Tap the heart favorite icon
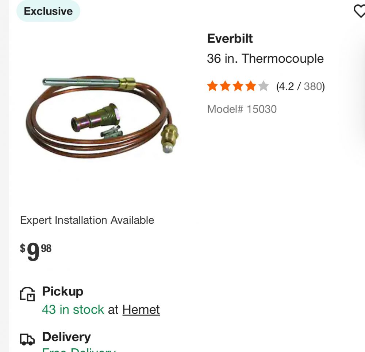The width and height of the screenshot is (365, 352). pos(360,11)
